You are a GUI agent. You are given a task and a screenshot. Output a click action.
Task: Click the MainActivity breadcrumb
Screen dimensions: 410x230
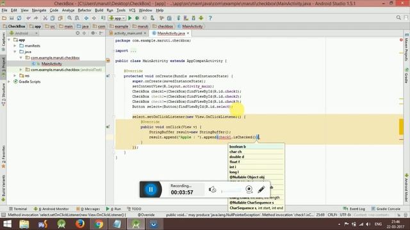click(x=190, y=26)
